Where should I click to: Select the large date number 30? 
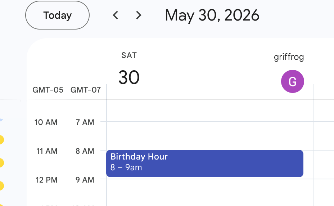click(x=129, y=77)
